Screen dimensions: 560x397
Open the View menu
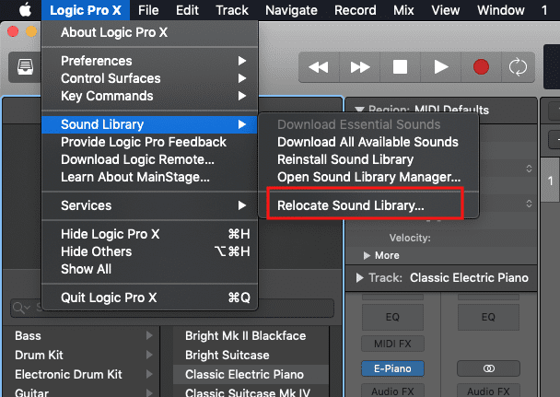(446, 10)
